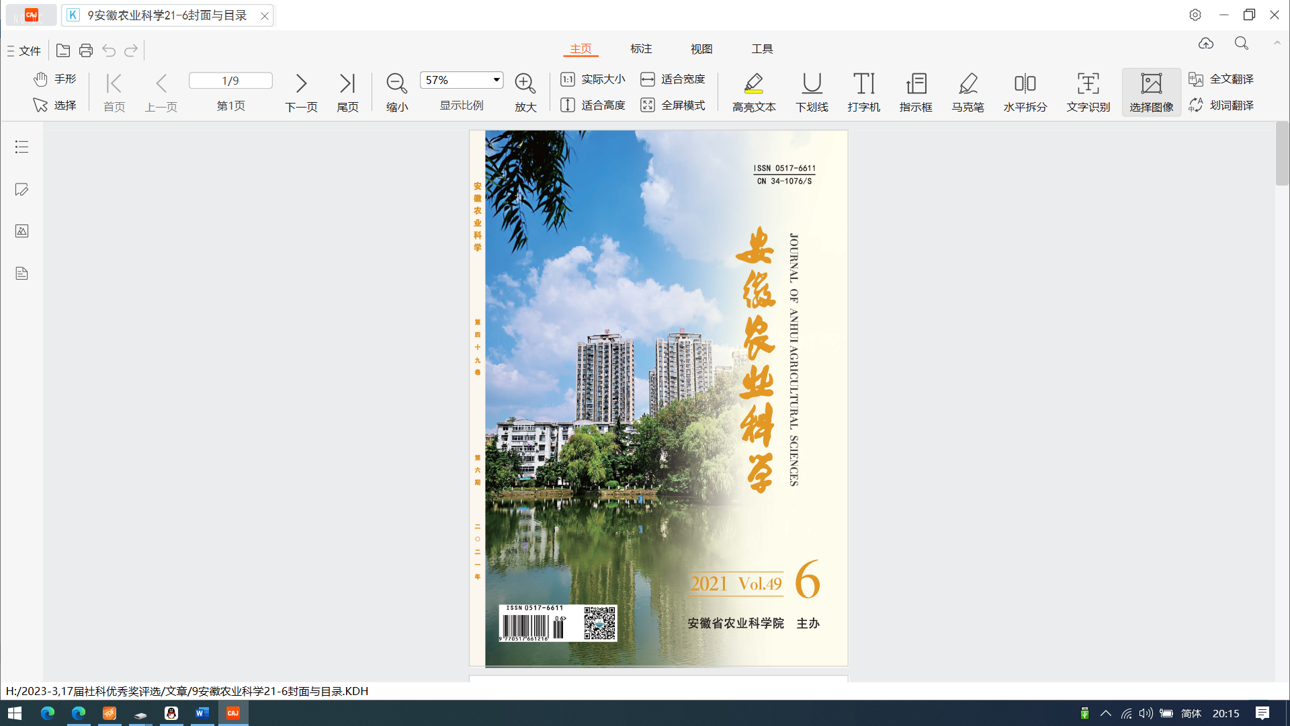
Task: Open the thumbnails panel in left sidebar
Action: 21,231
